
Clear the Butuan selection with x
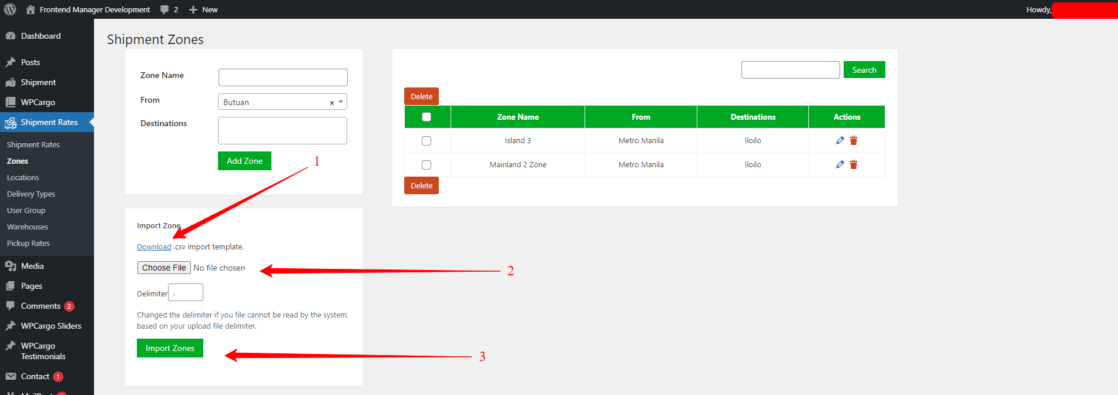click(x=332, y=103)
